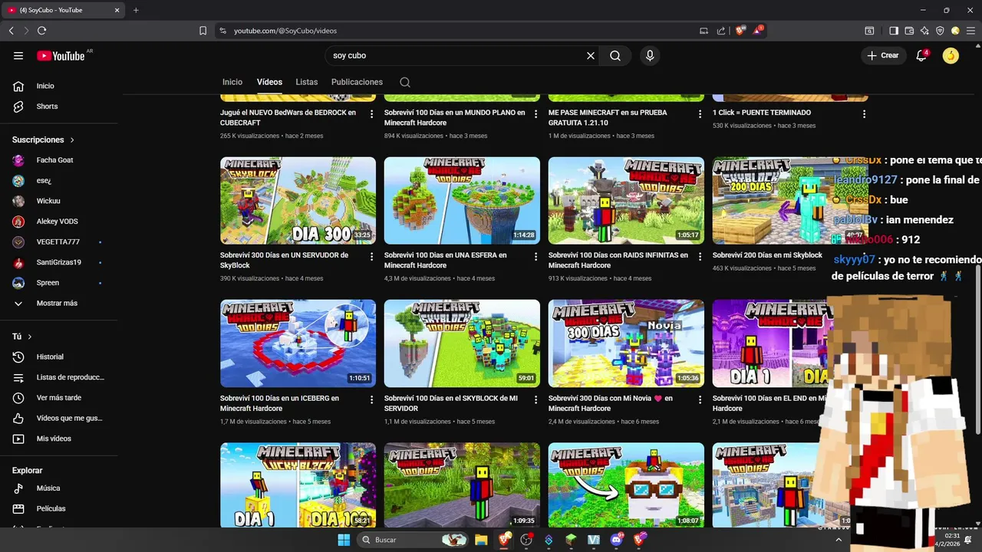Screen dimensions: 982x552
Task: Open File Explorer from the taskbar
Action: 481,540
